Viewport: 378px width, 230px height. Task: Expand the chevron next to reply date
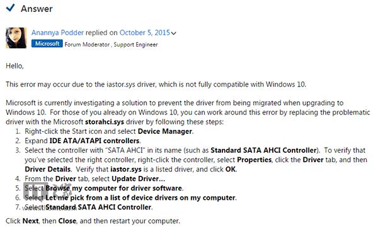click(x=174, y=33)
